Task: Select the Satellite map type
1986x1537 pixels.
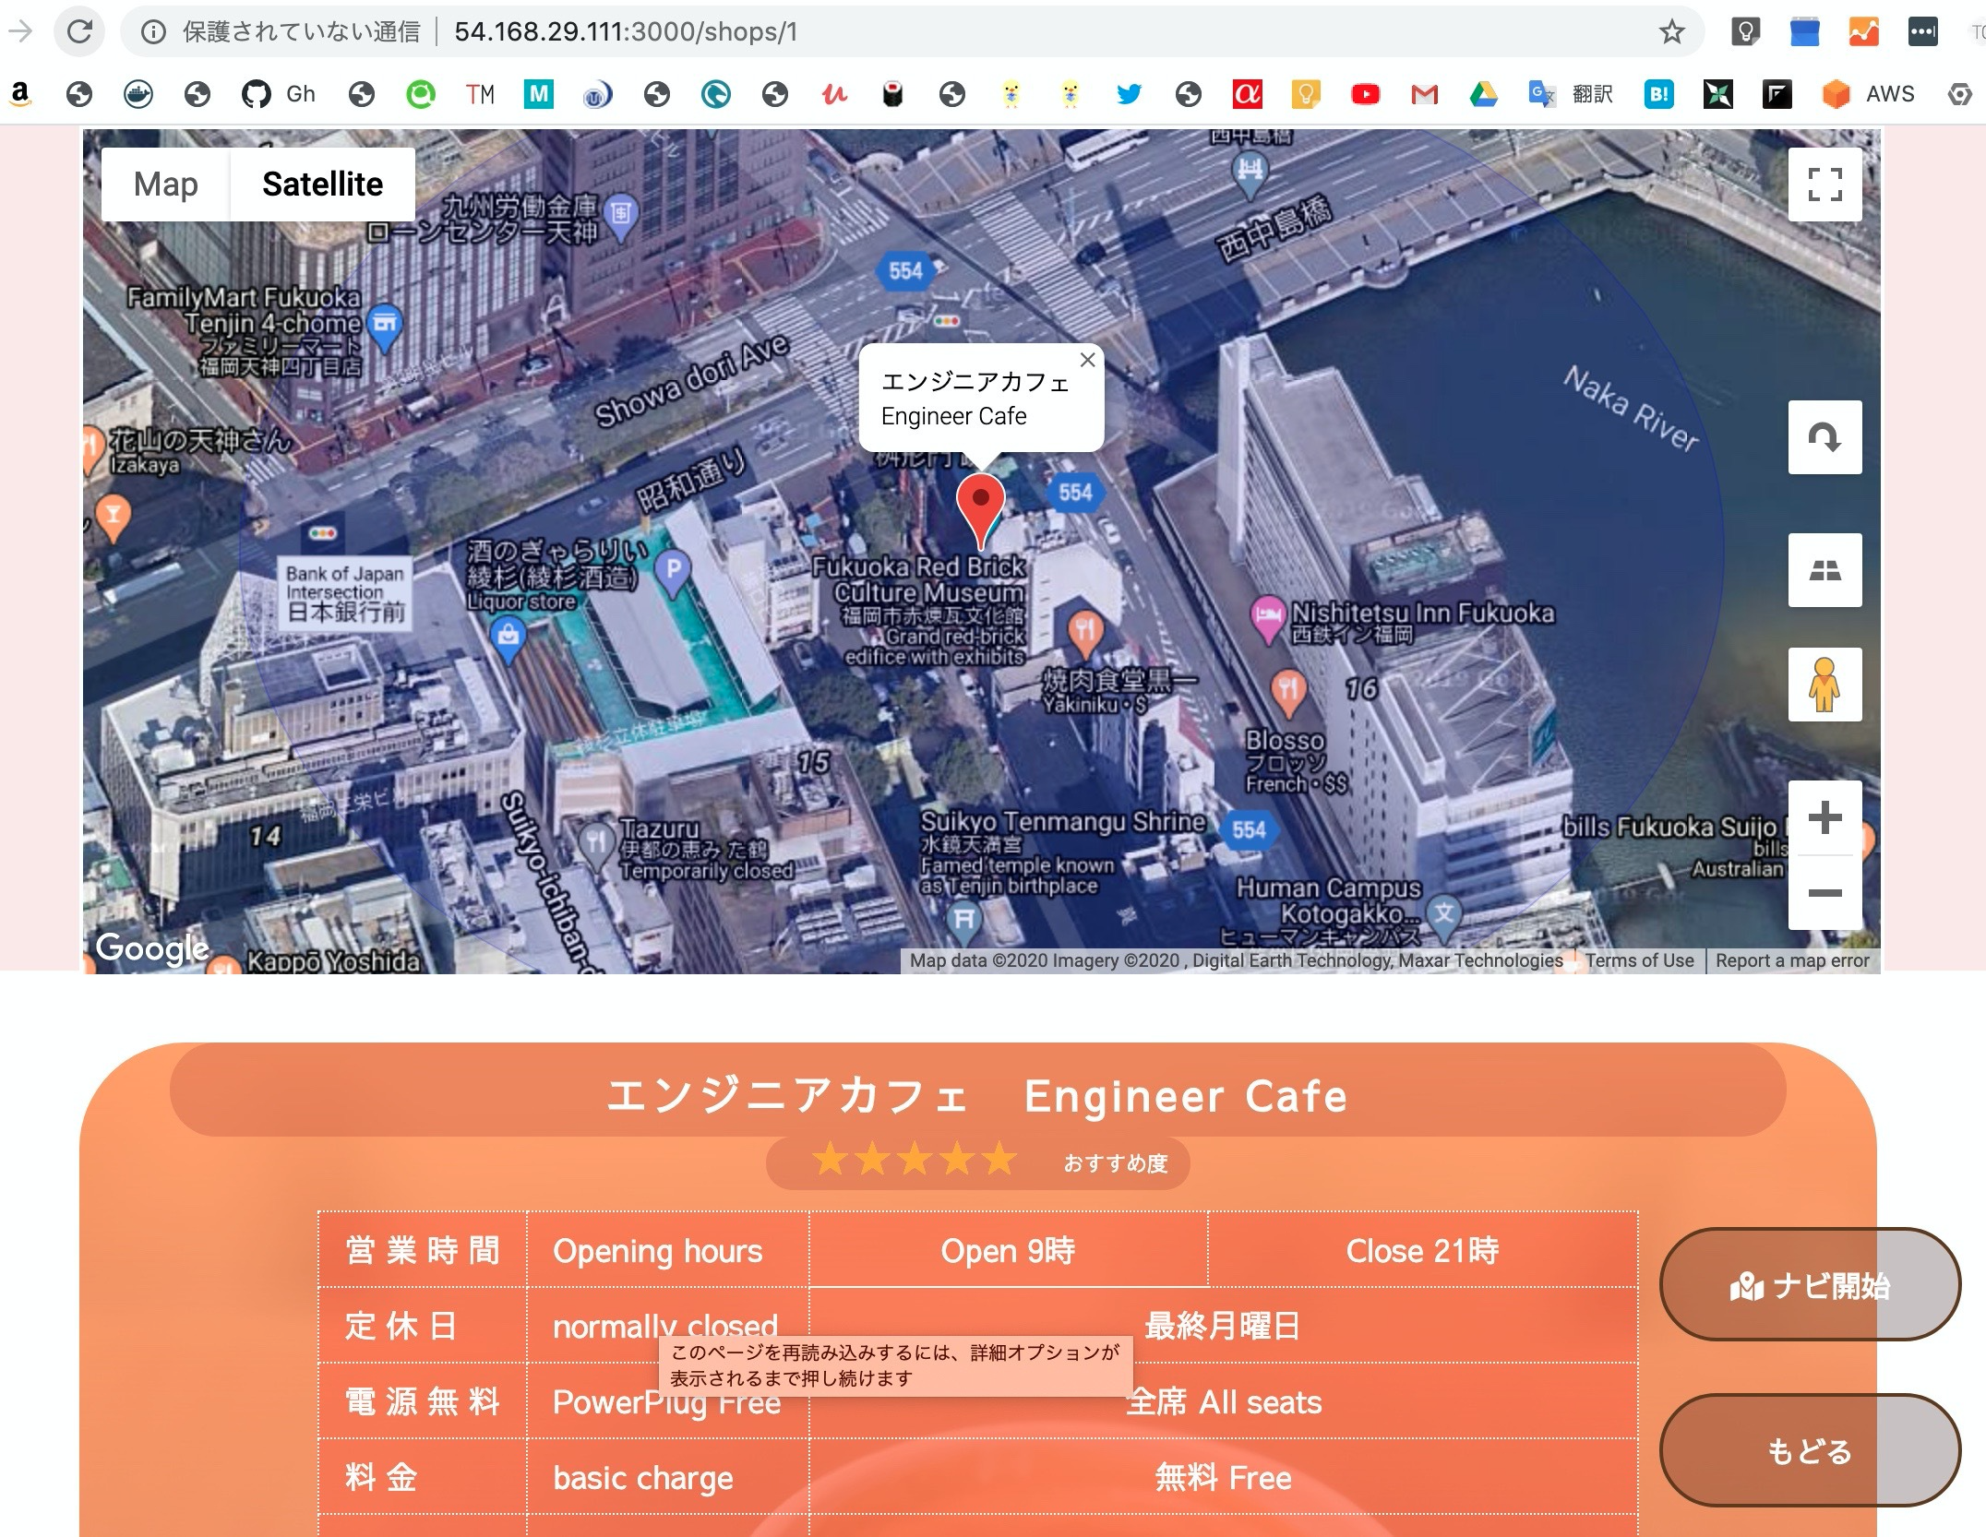Action: click(x=322, y=185)
